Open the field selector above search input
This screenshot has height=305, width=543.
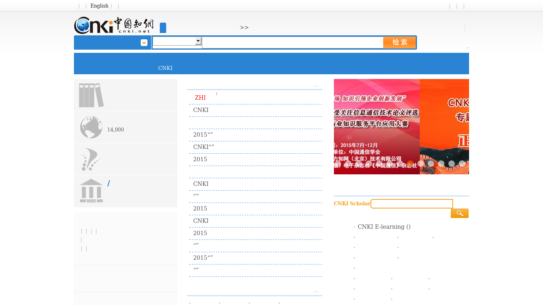click(198, 41)
